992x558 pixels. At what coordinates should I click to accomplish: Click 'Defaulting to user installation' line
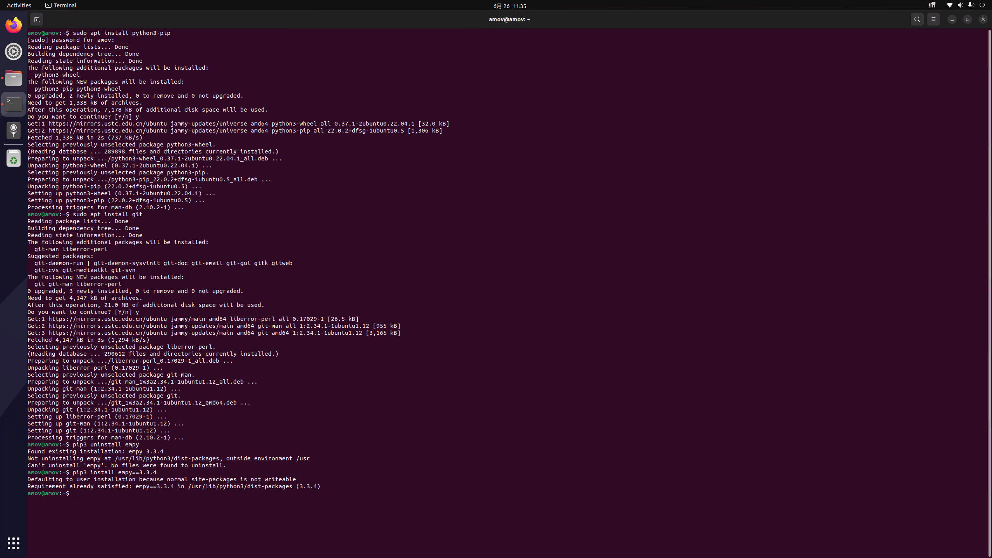point(162,479)
